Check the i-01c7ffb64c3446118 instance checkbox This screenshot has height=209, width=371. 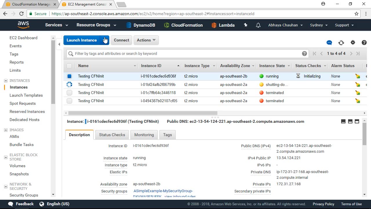pos(69,93)
